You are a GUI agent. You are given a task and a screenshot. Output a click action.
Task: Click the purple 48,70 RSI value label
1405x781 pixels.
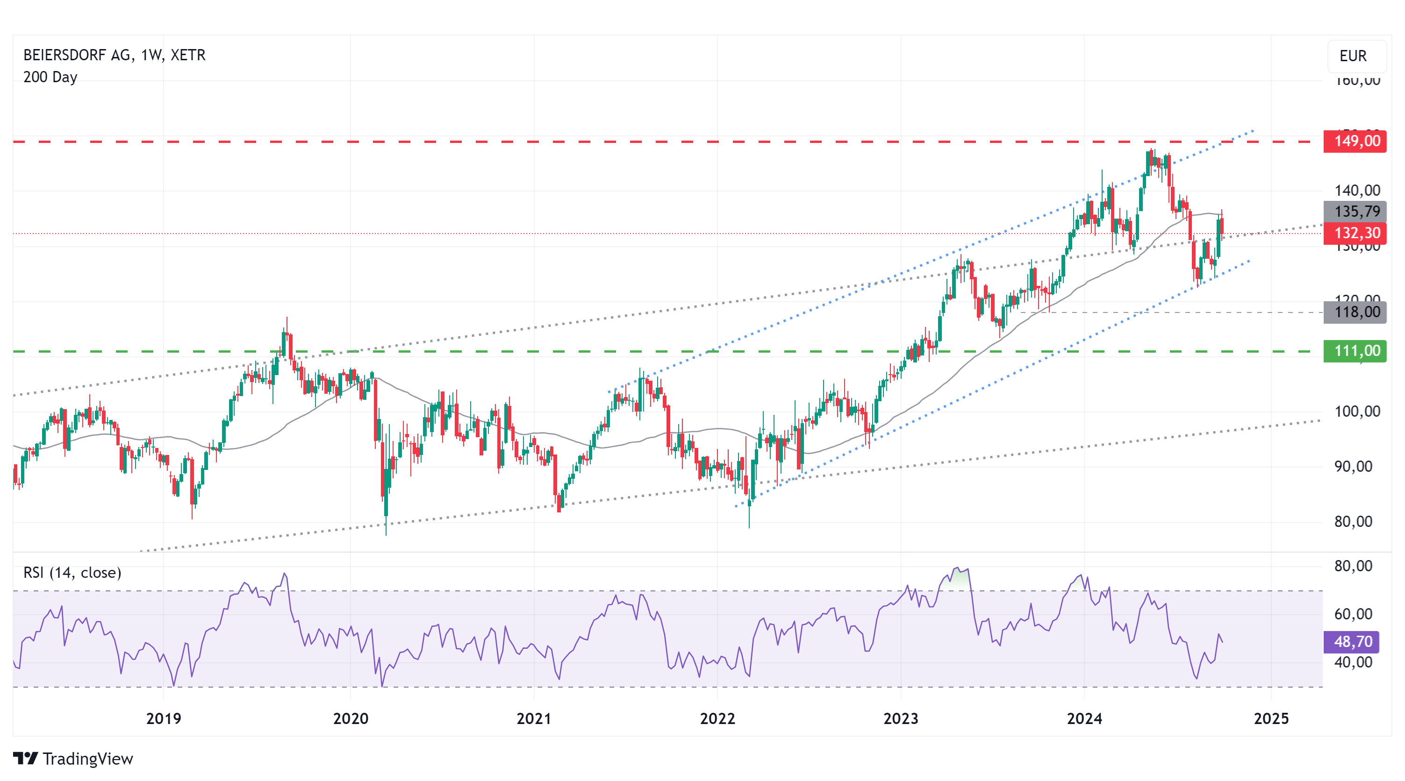pos(1352,641)
